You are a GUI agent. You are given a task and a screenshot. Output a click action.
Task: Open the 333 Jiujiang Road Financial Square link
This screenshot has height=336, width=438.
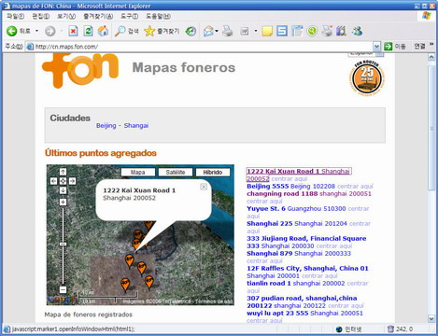point(306,243)
